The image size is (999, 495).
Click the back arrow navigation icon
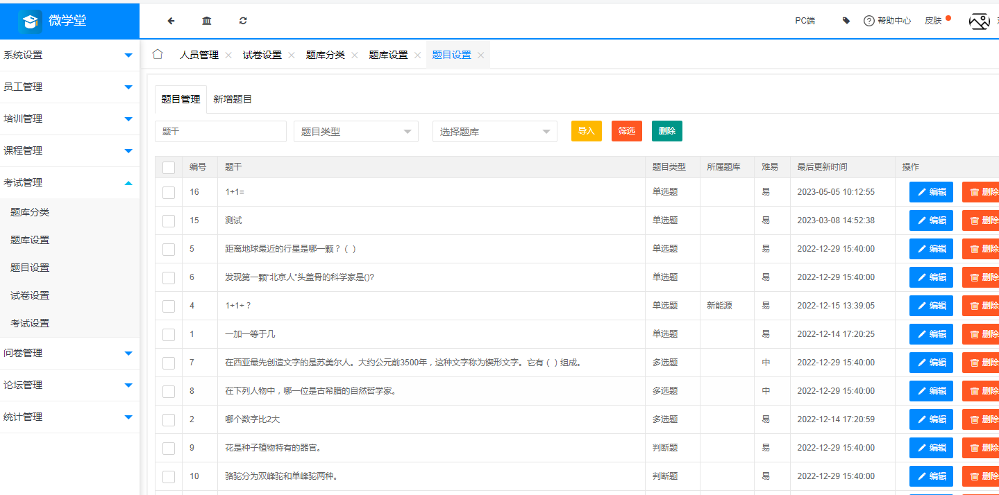[170, 21]
